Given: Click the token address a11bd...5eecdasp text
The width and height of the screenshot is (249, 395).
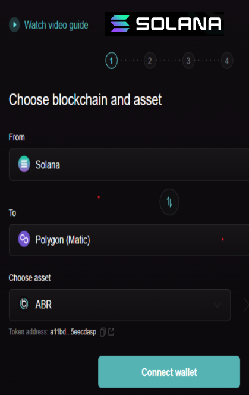Looking at the screenshot, I should [73, 332].
